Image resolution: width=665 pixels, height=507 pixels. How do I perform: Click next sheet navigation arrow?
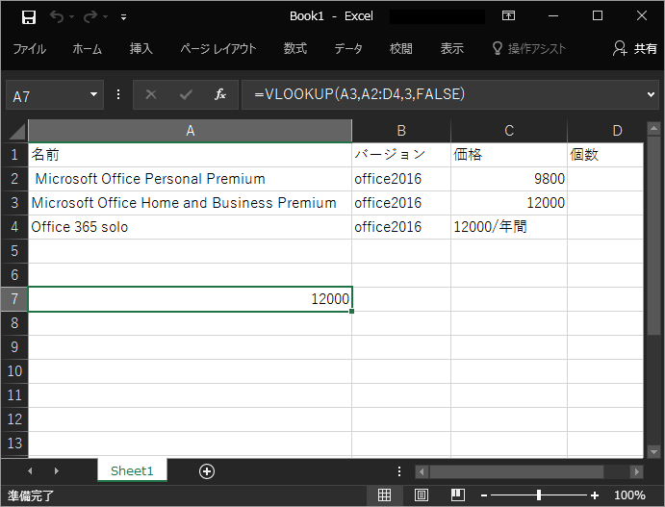pos(57,471)
